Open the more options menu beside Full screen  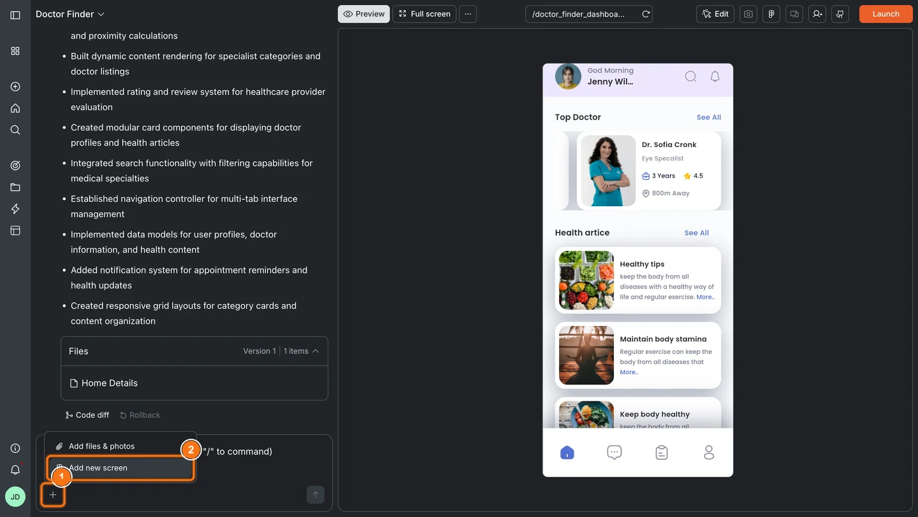(468, 13)
